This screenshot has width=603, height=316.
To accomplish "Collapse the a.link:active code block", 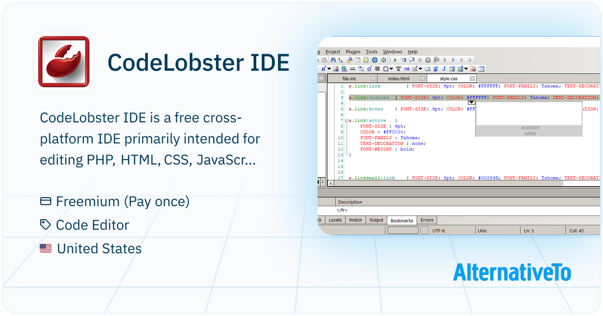I will coord(347,120).
